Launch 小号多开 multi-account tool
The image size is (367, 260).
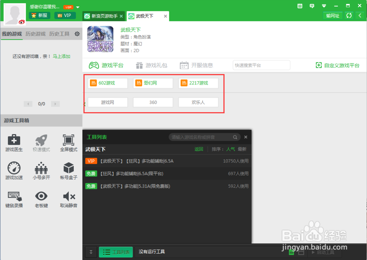tap(41, 171)
